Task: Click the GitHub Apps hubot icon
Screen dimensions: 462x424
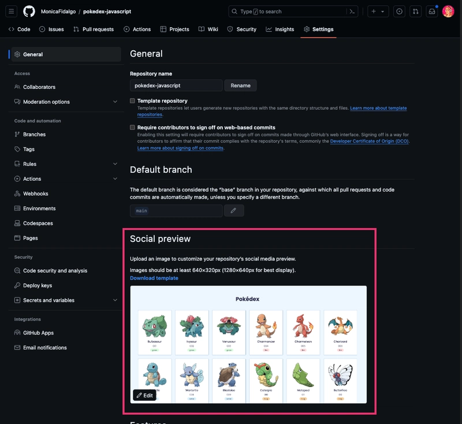Action: pyautogui.click(x=17, y=333)
